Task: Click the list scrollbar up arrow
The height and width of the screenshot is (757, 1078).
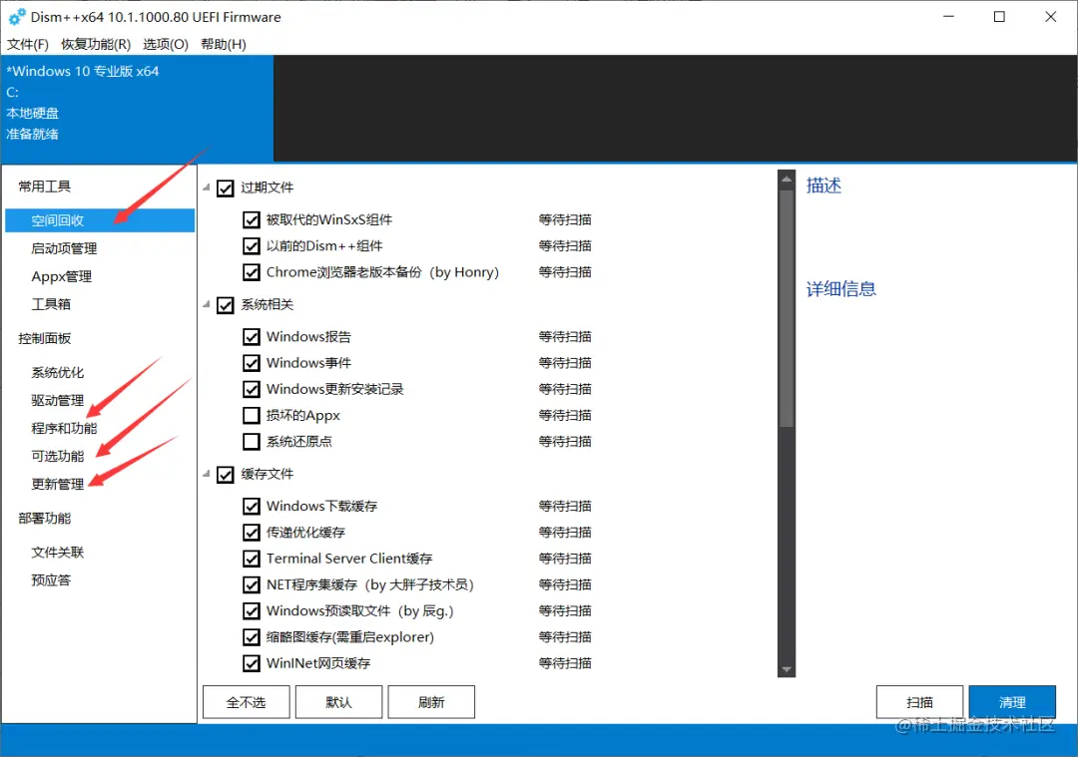Action: tap(787, 179)
